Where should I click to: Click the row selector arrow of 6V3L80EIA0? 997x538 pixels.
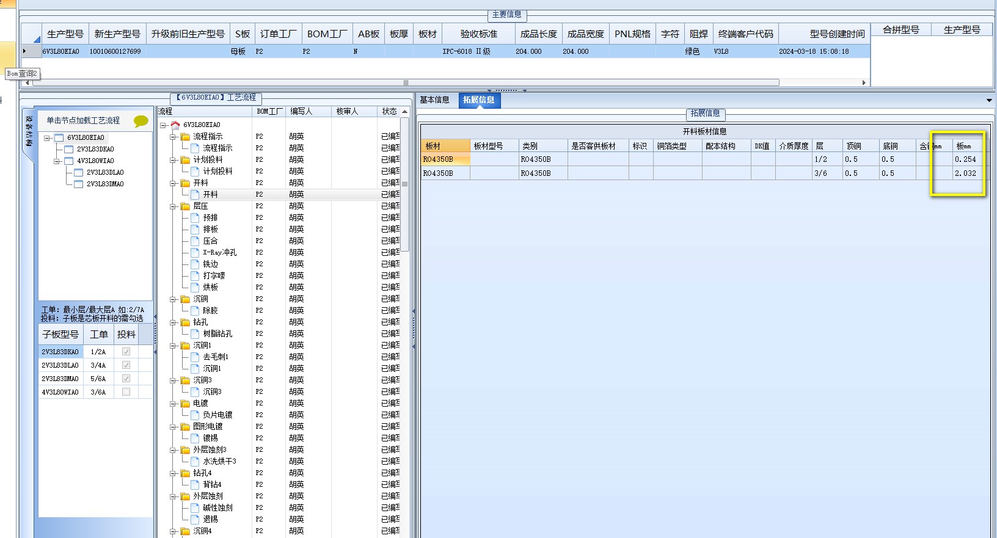click(24, 51)
